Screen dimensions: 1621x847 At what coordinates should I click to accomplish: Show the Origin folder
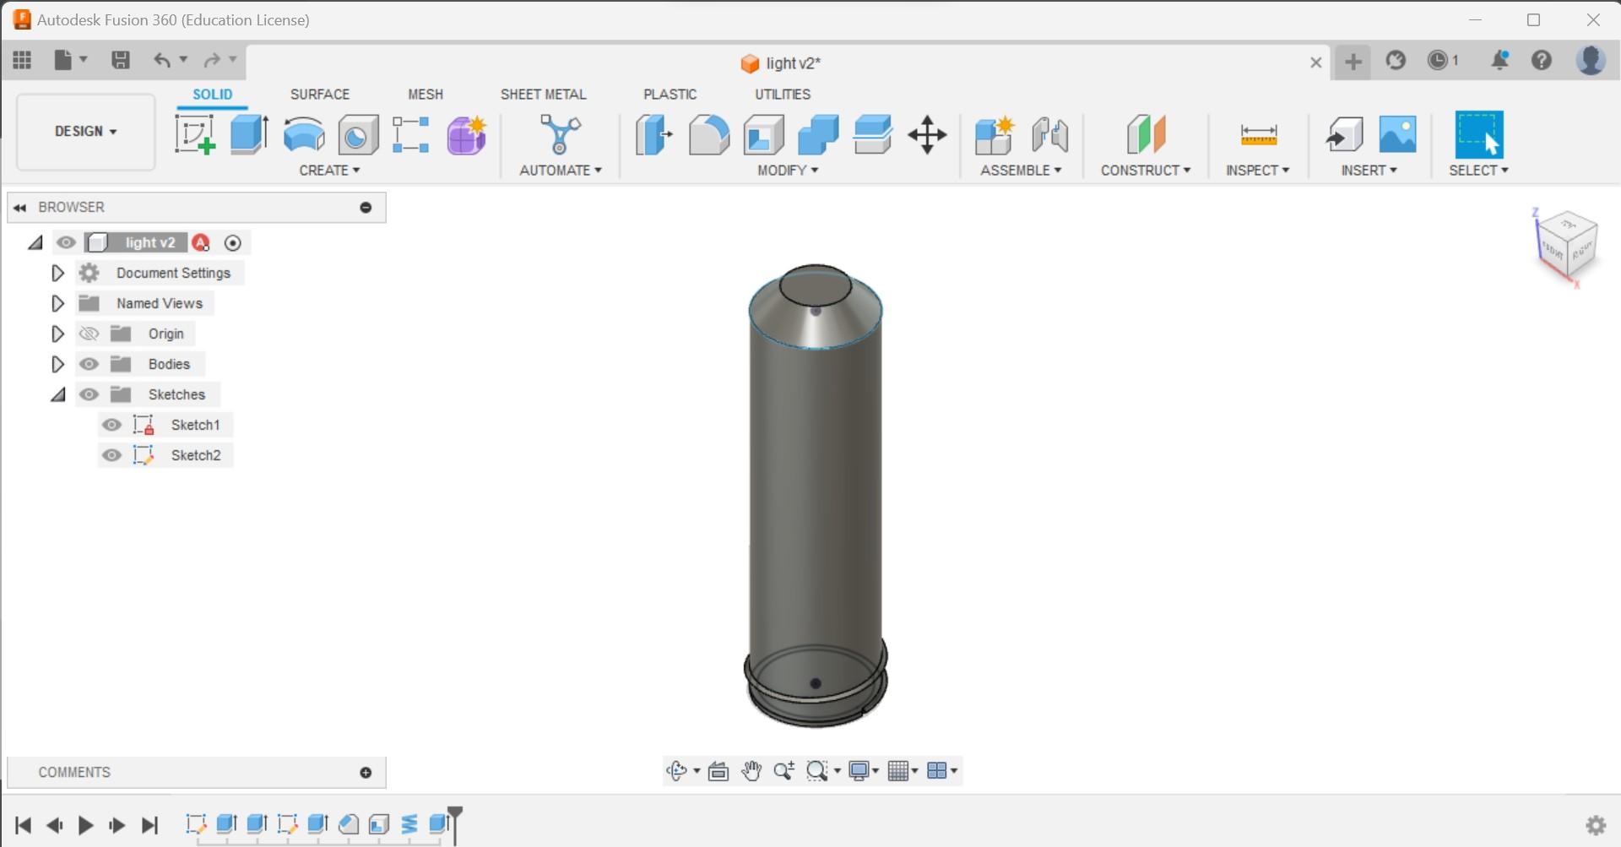click(x=89, y=334)
